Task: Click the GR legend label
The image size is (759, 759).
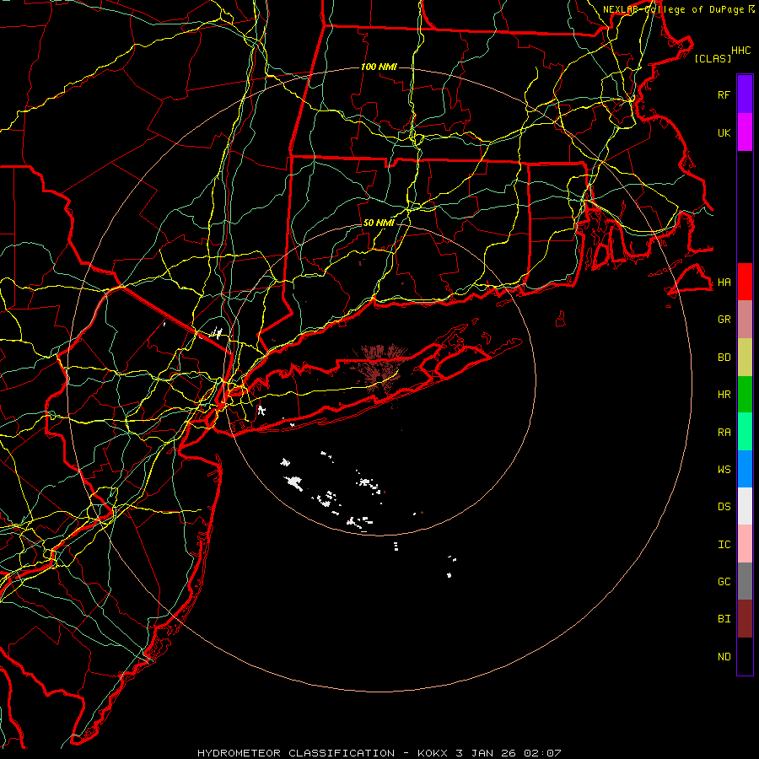Action: [724, 320]
